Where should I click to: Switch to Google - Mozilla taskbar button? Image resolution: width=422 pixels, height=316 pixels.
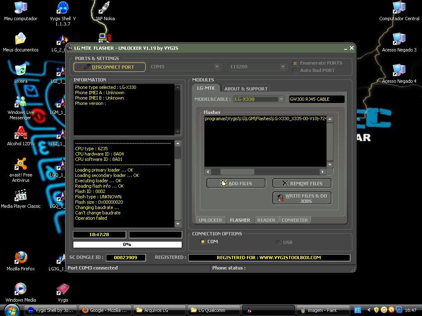pos(105,310)
